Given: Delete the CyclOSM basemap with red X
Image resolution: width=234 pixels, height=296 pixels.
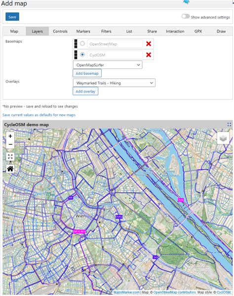Looking at the screenshot, I should [x=149, y=55].
